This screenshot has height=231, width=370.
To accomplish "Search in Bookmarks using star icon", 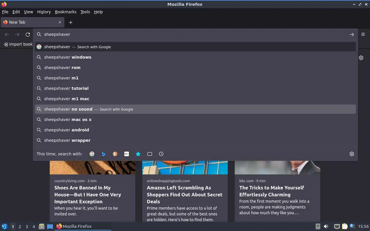I will [x=138, y=154].
